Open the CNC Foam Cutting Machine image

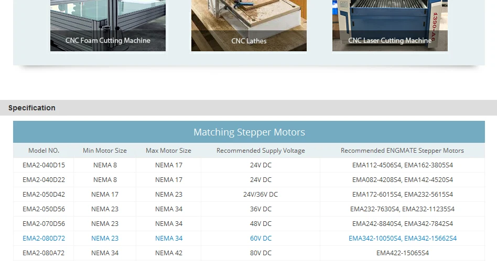[x=108, y=25]
